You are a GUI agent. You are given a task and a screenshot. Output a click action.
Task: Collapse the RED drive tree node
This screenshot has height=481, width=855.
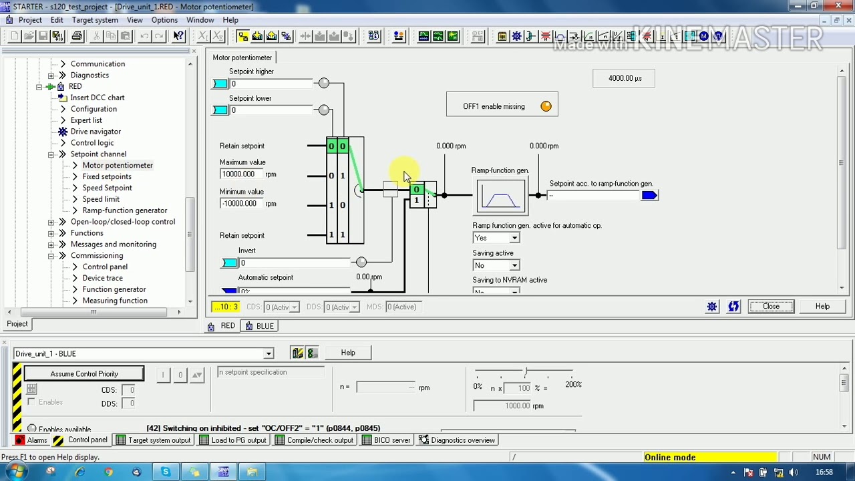(x=39, y=87)
